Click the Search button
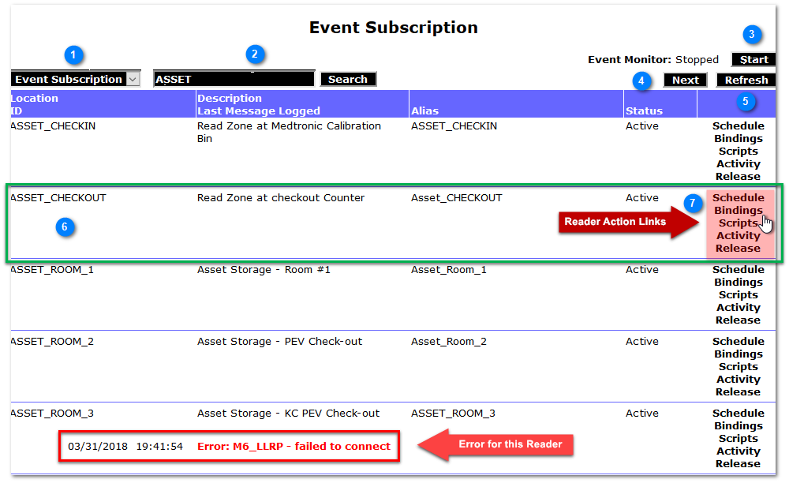Image resolution: width=789 pixels, height=483 pixels. point(348,79)
